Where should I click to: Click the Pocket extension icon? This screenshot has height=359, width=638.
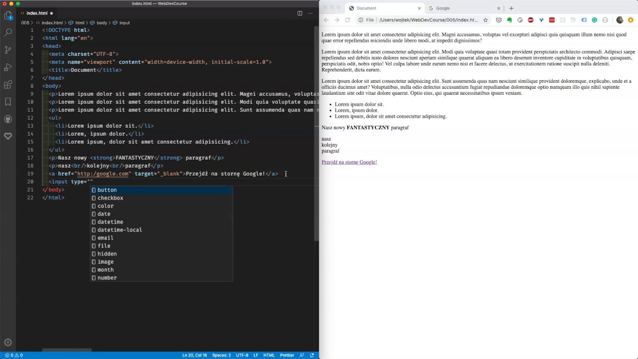[x=498, y=20]
